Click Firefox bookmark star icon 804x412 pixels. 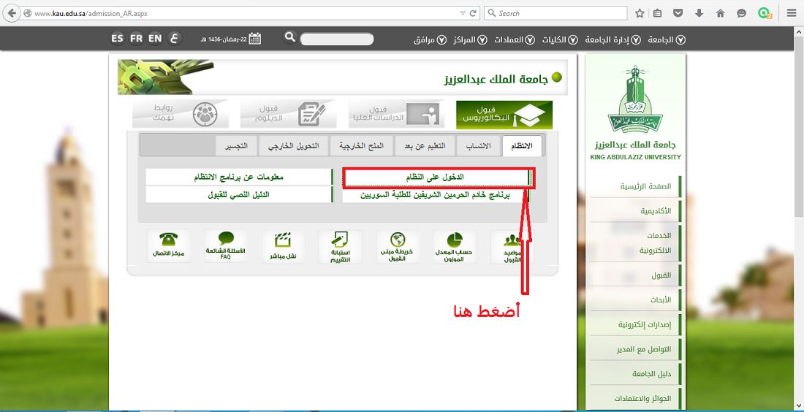[x=640, y=13]
